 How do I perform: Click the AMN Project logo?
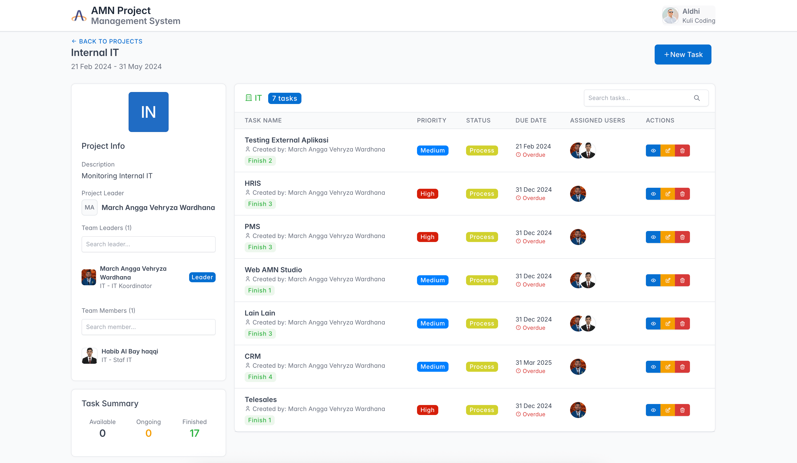pos(79,15)
